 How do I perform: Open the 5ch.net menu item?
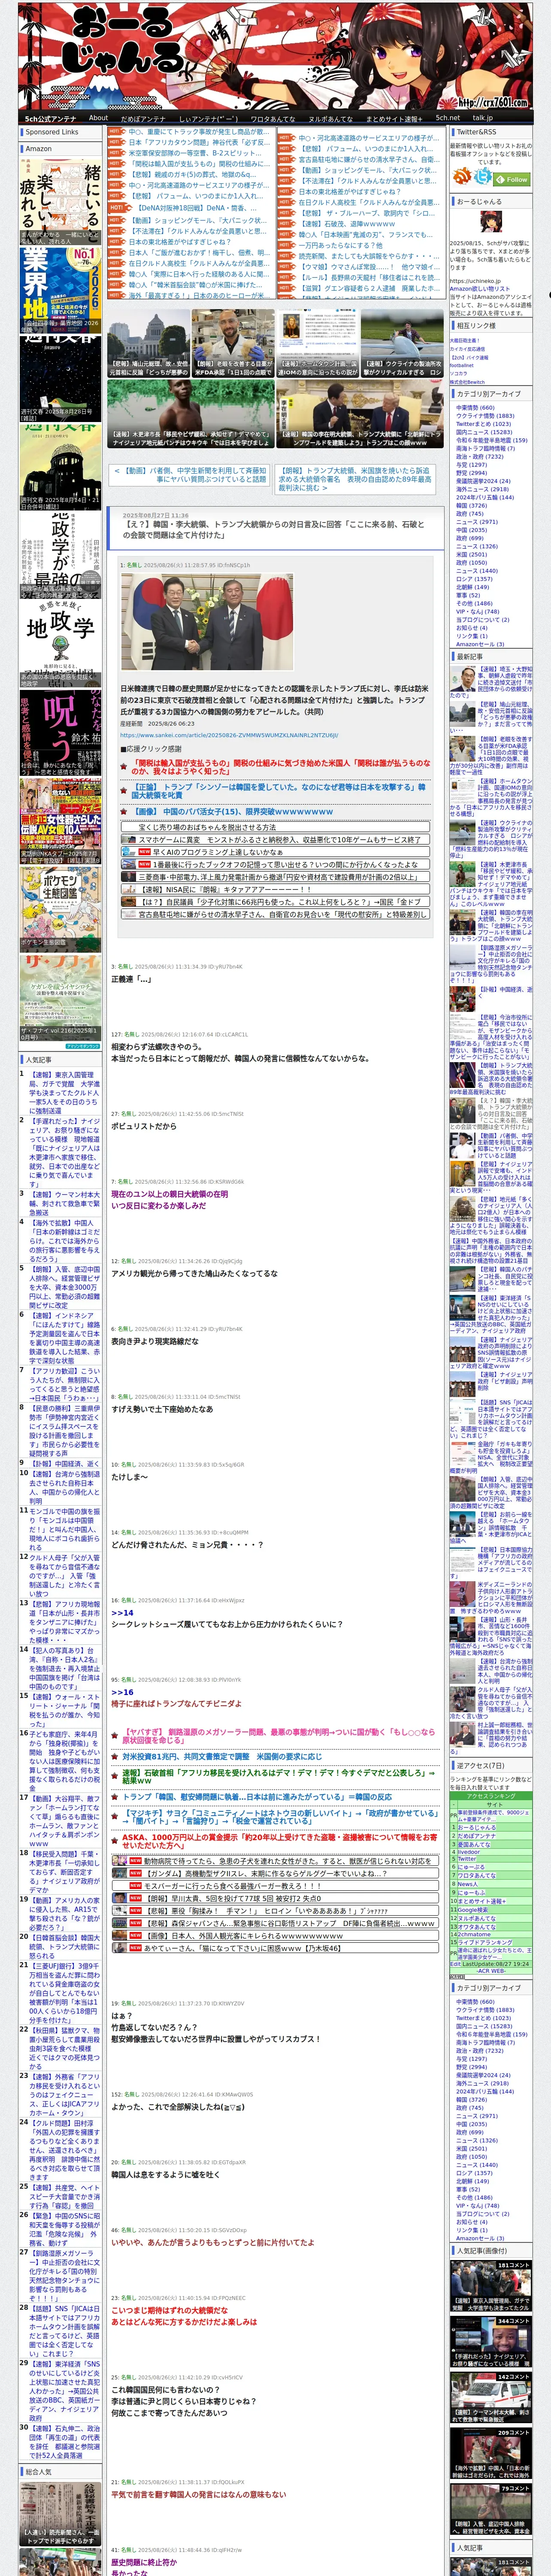(447, 118)
